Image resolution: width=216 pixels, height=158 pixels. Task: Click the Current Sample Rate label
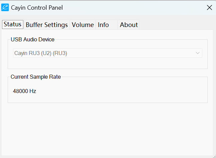(36, 77)
